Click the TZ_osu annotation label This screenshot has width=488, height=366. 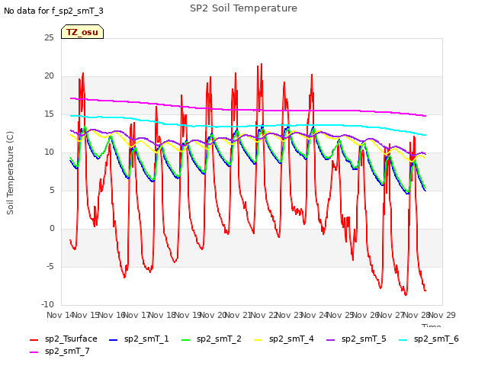pos(82,32)
